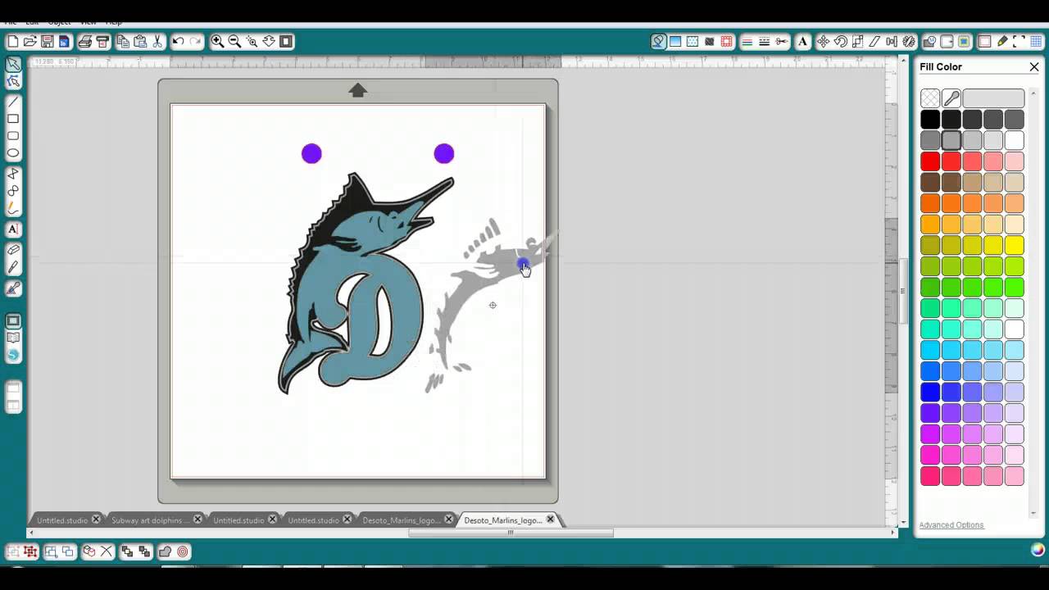
Task: Select the left purple circle on canvas
Action: click(311, 153)
